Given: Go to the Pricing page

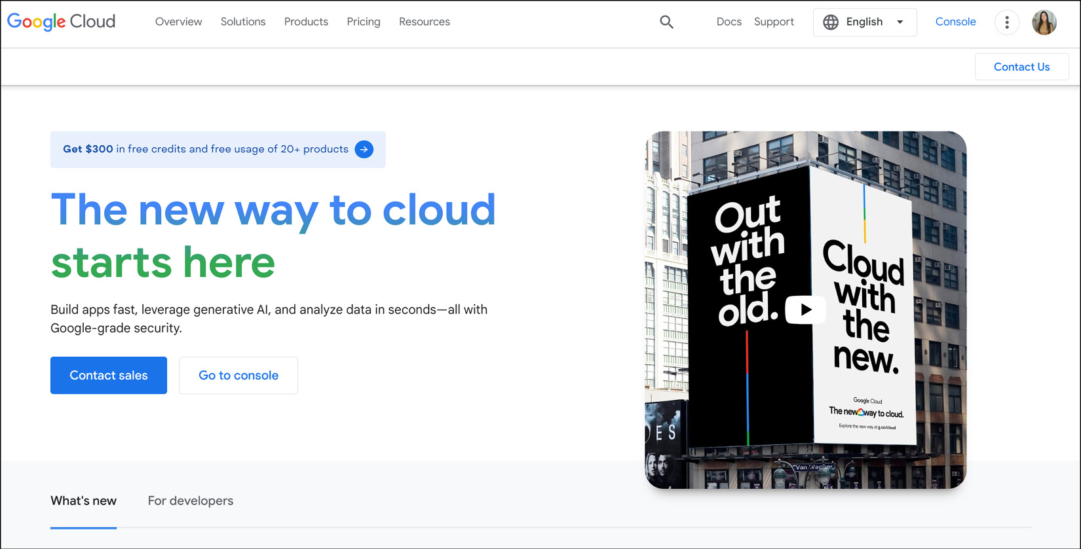Looking at the screenshot, I should 364,22.
